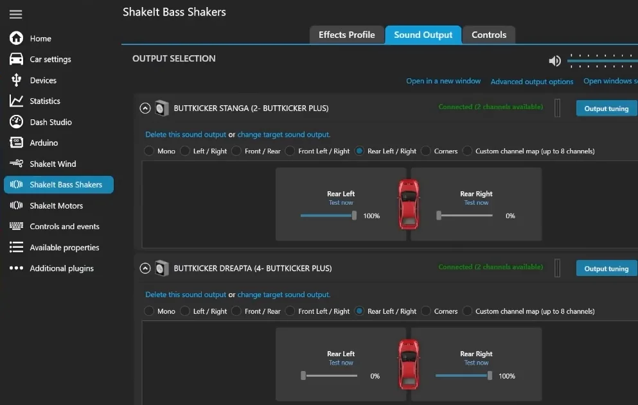Open the hamburger menu icon
Image resolution: width=638 pixels, height=405 pixels.
click(x=16, y=14)
